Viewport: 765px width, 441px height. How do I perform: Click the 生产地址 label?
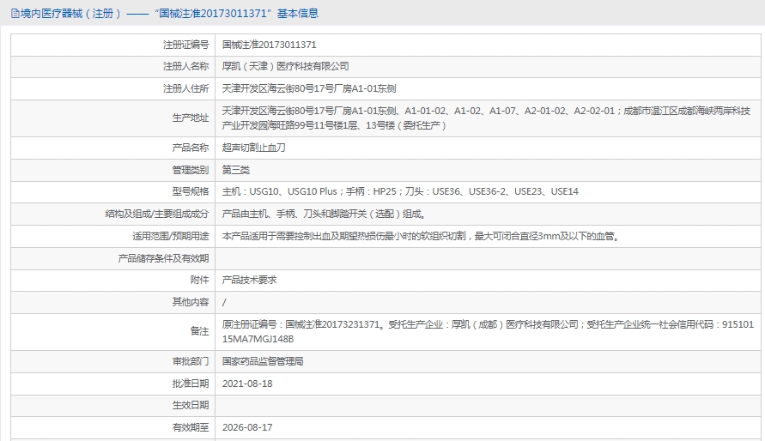pos(191,118)
